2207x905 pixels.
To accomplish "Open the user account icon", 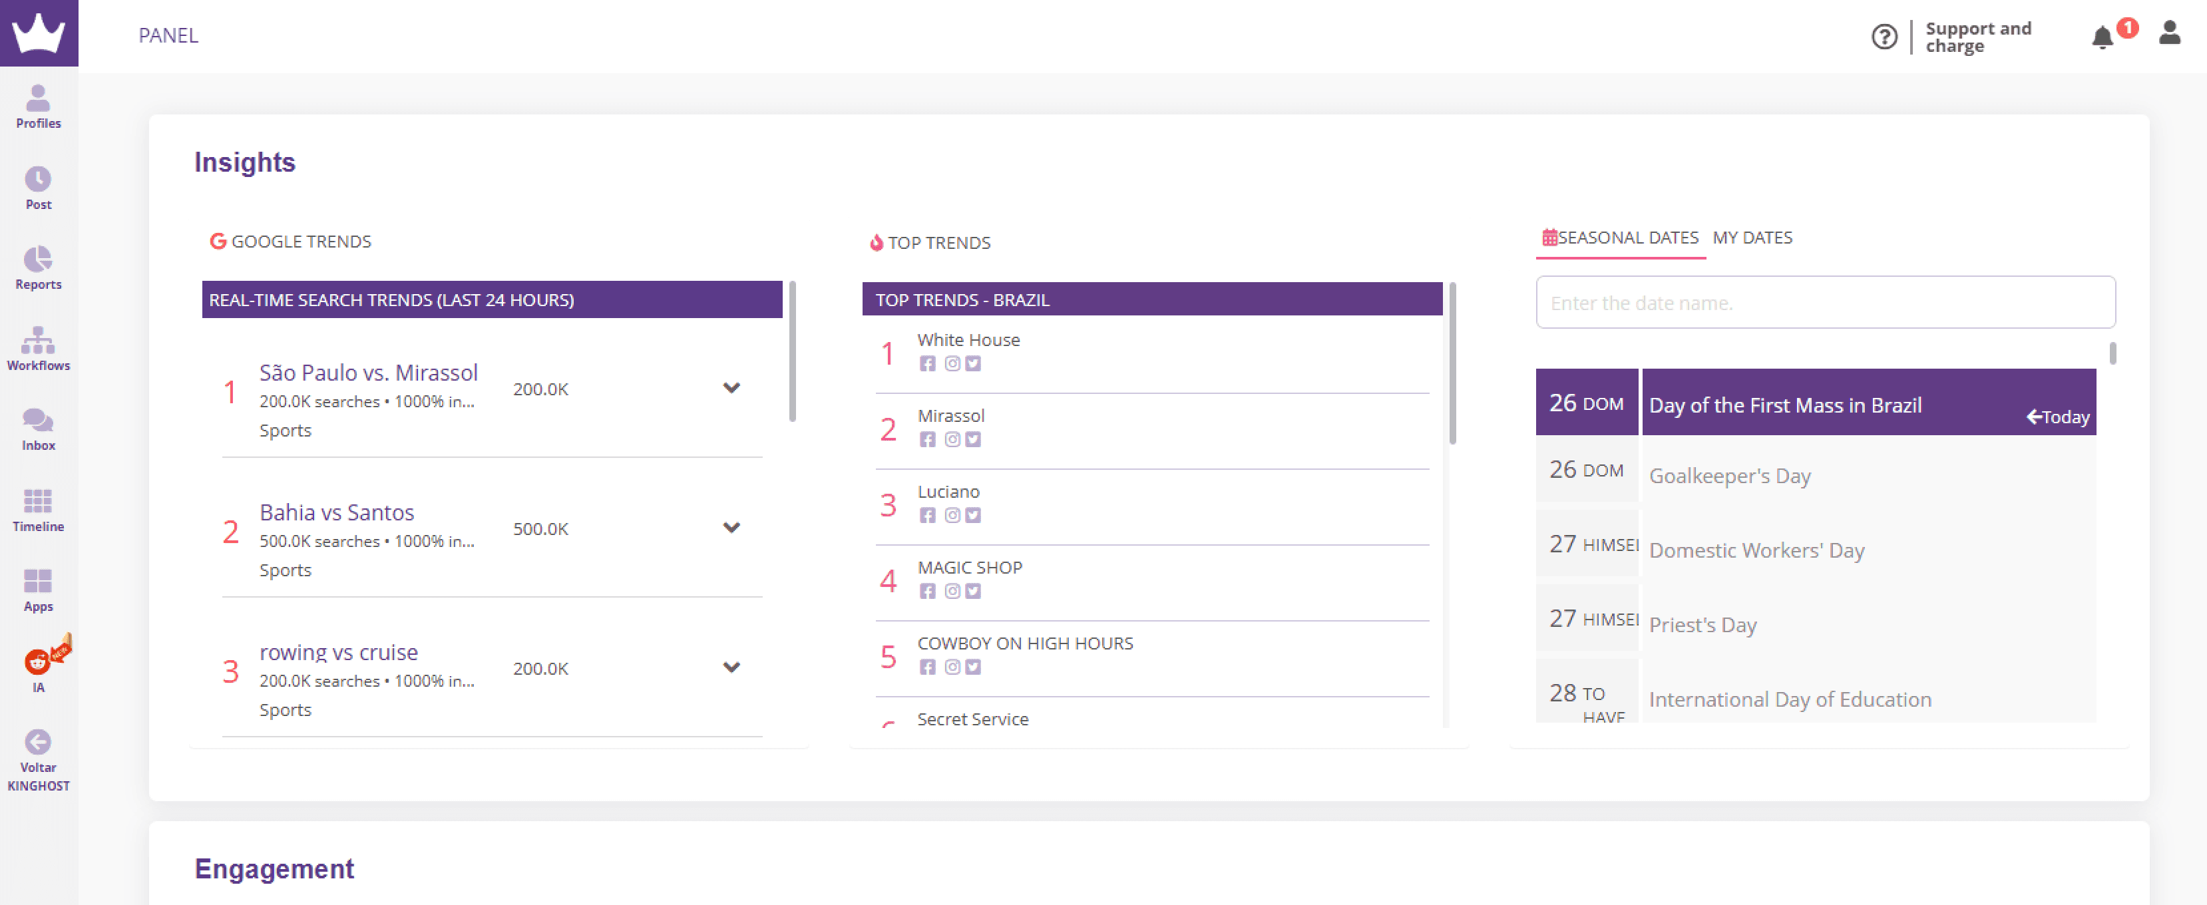I will [2168, 34].
